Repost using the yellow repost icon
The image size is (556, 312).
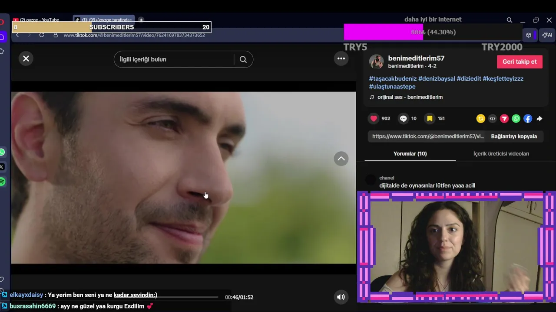coord(480,118)
